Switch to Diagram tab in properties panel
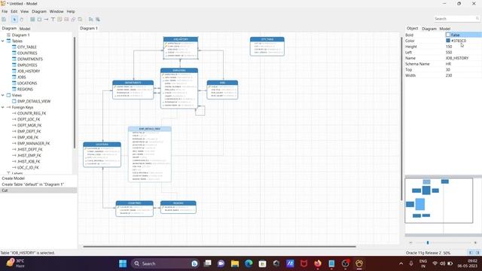Image resolution: width=482 pixels, height=271 pixels. point(429,29)
